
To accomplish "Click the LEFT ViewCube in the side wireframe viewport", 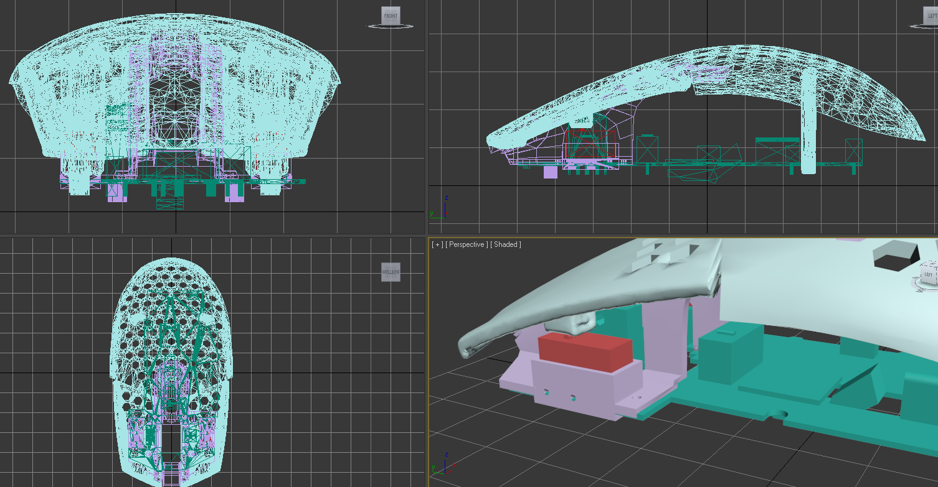I will click(931, 16).
